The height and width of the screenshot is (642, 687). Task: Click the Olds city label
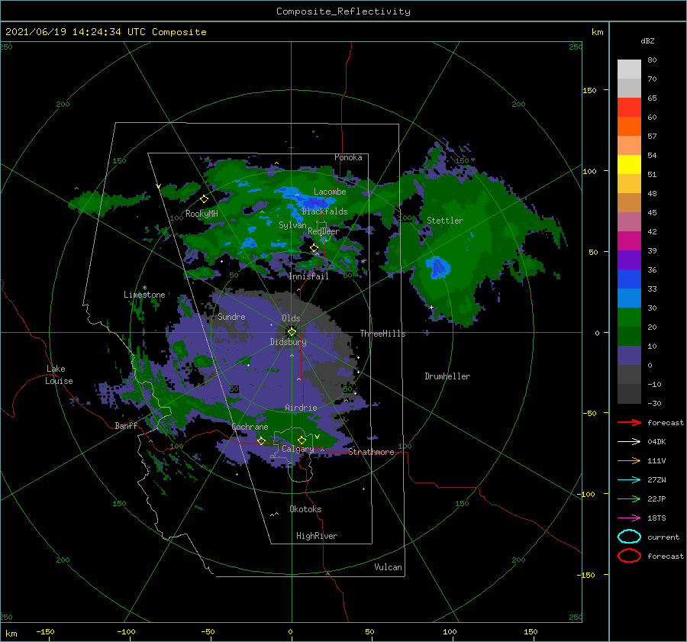tap(291, 318)
